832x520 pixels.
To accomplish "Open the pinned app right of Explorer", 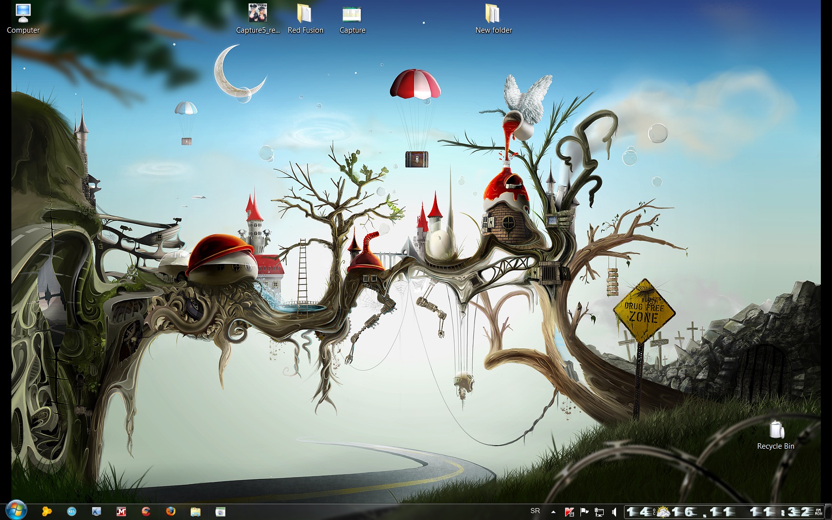I will coord(220,512).
